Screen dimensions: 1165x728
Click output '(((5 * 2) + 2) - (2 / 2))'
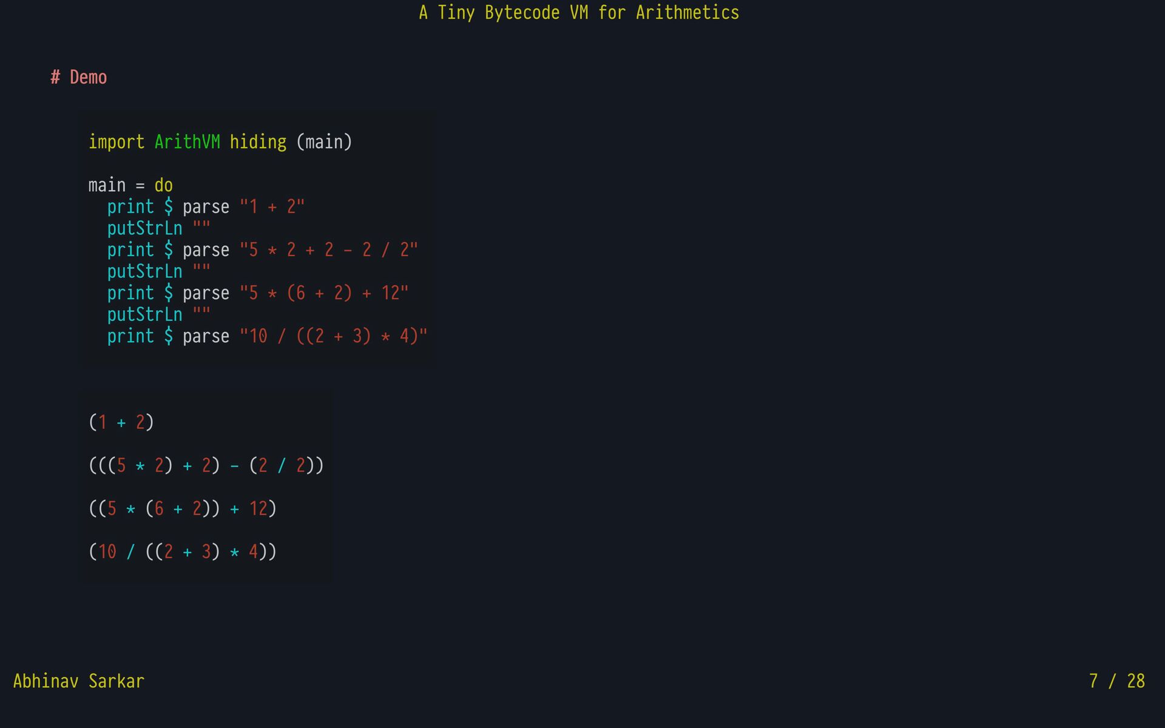(x=206, y=465)
